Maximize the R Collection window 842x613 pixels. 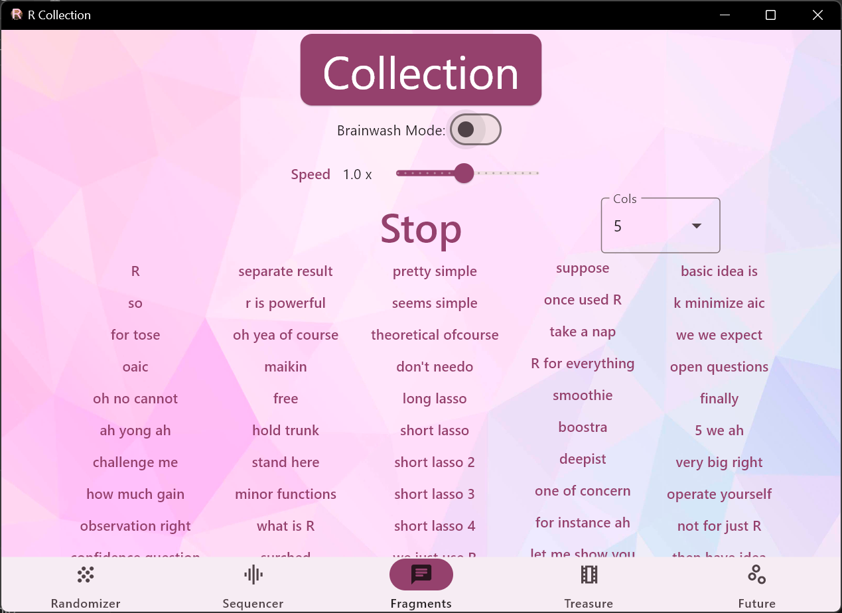point(770,15)
